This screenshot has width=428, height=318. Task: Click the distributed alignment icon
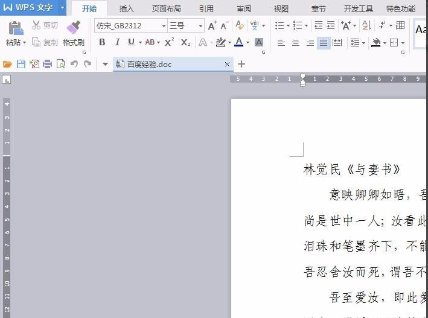pyautogui.click(x=337, y=43)
